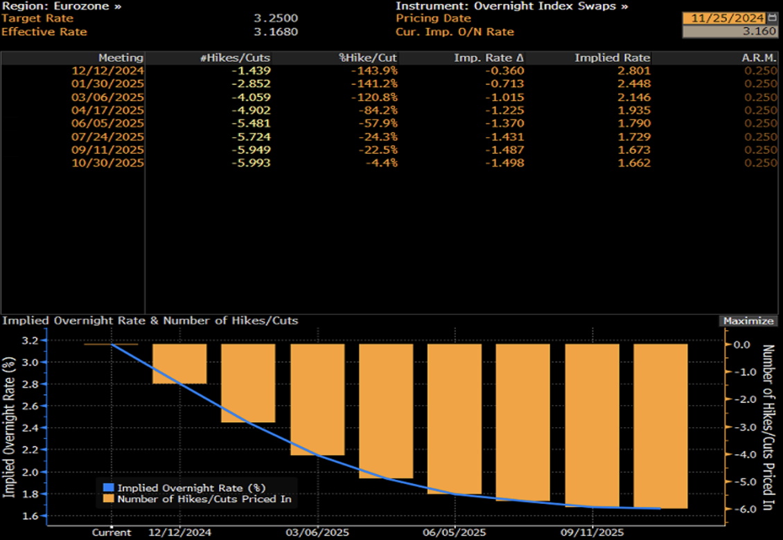Click Effective Rate value 3.1680
This screenshot has height=540, width=783.
276,31
